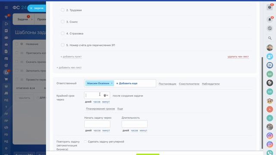Open the purple chat message icon
This screenshot has width=276, height=155.
[x=270, y=144]
